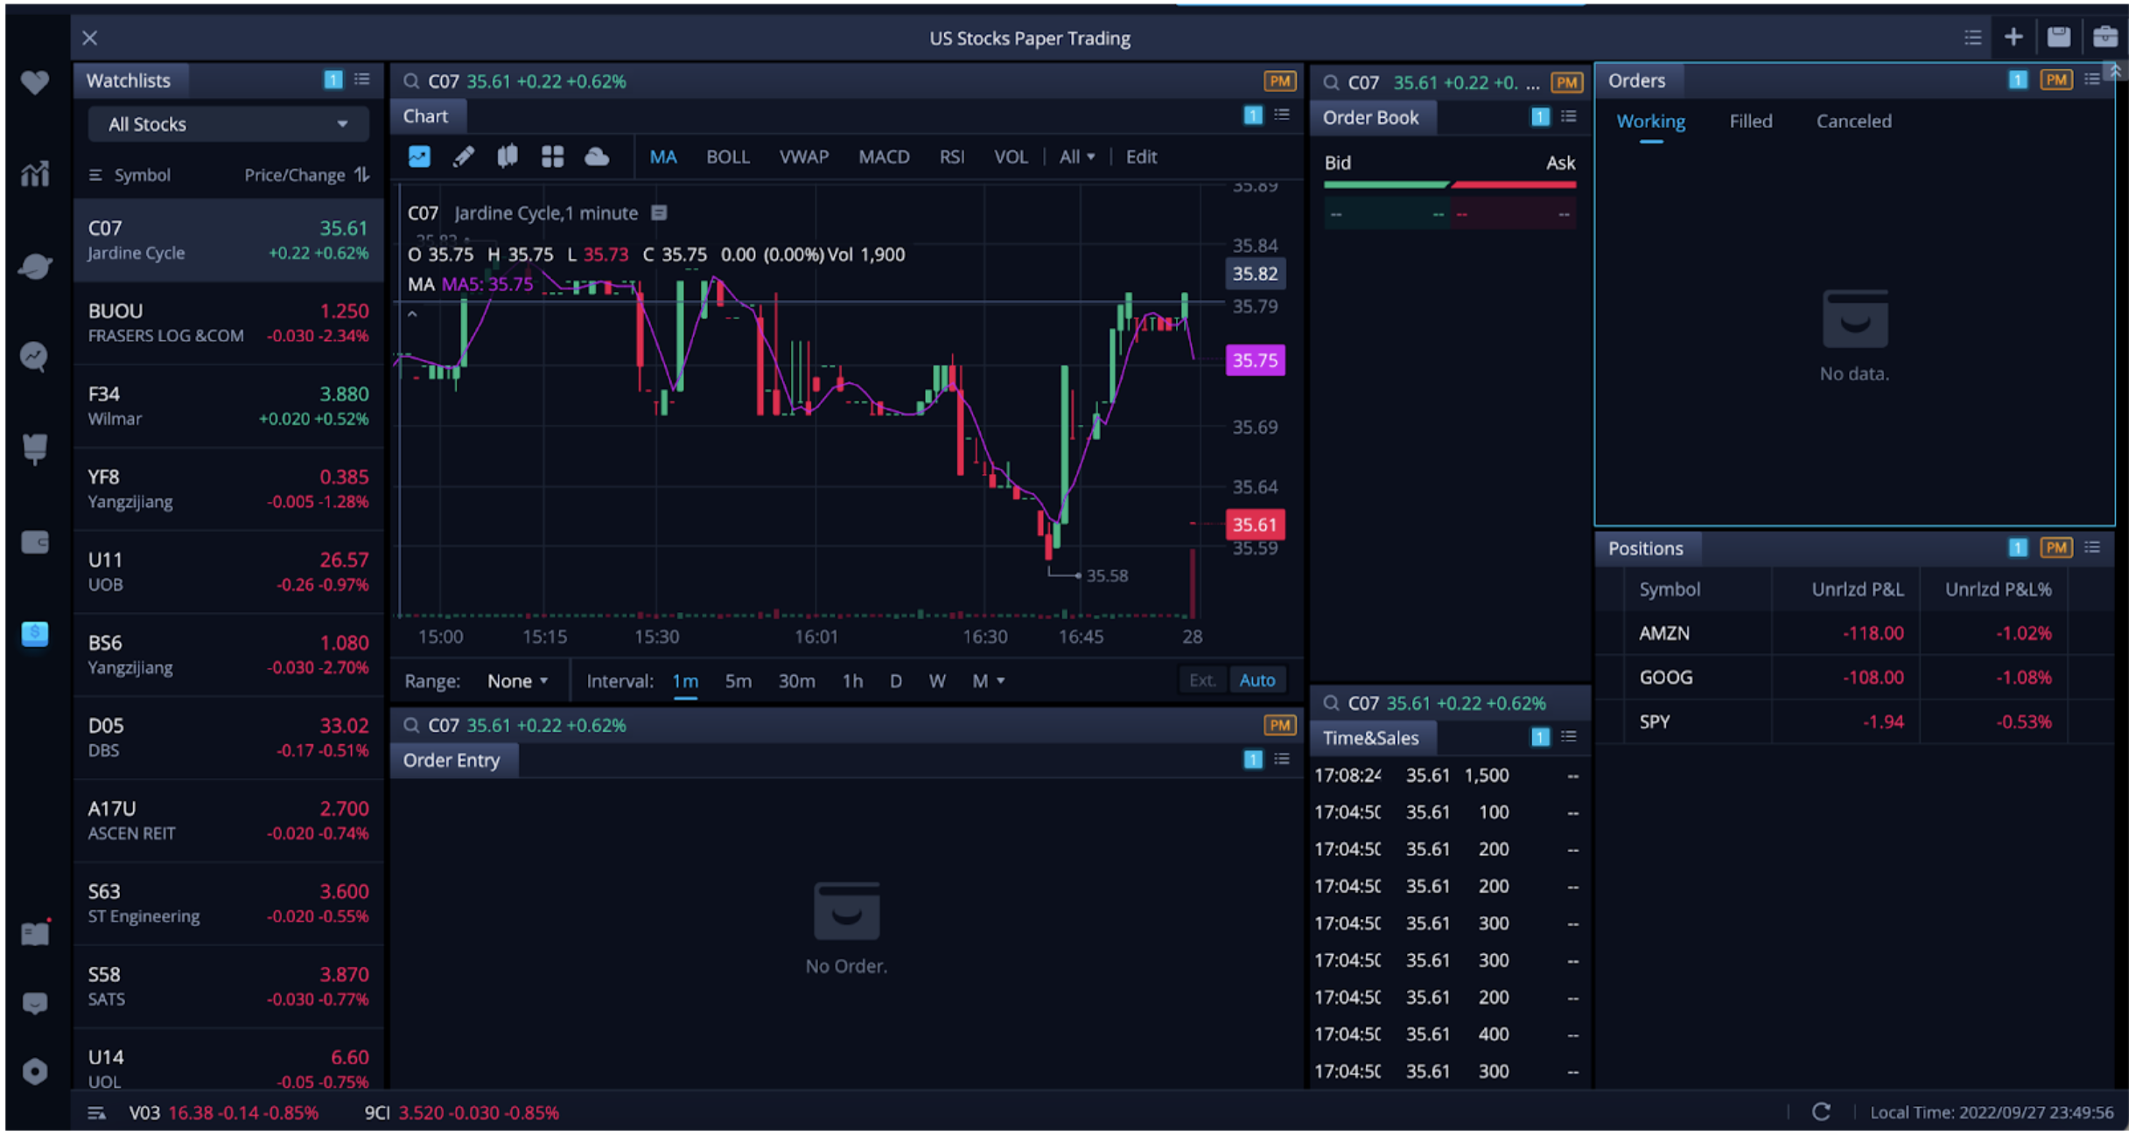Image resolution: width=2135 pixels, height=1135 pixels.
Task: Select the drawing pencil tool
Action: 464,157
